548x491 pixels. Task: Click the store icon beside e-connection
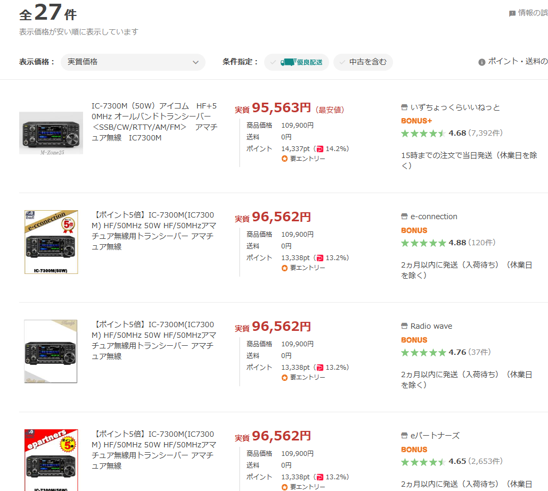click(x=404, y=217)
